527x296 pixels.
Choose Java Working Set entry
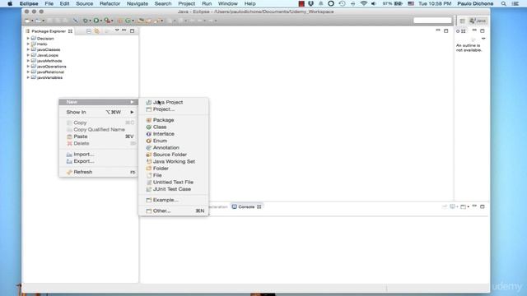[x=174, y=161]
